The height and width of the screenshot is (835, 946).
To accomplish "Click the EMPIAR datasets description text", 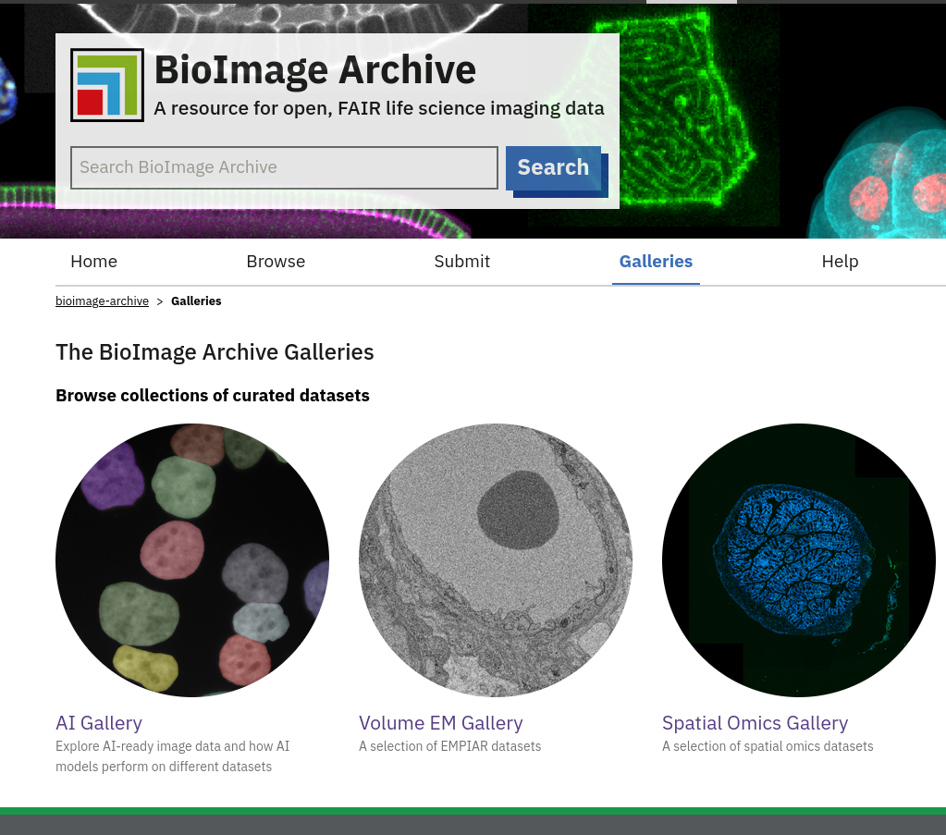I will click(x=449, y=747).
